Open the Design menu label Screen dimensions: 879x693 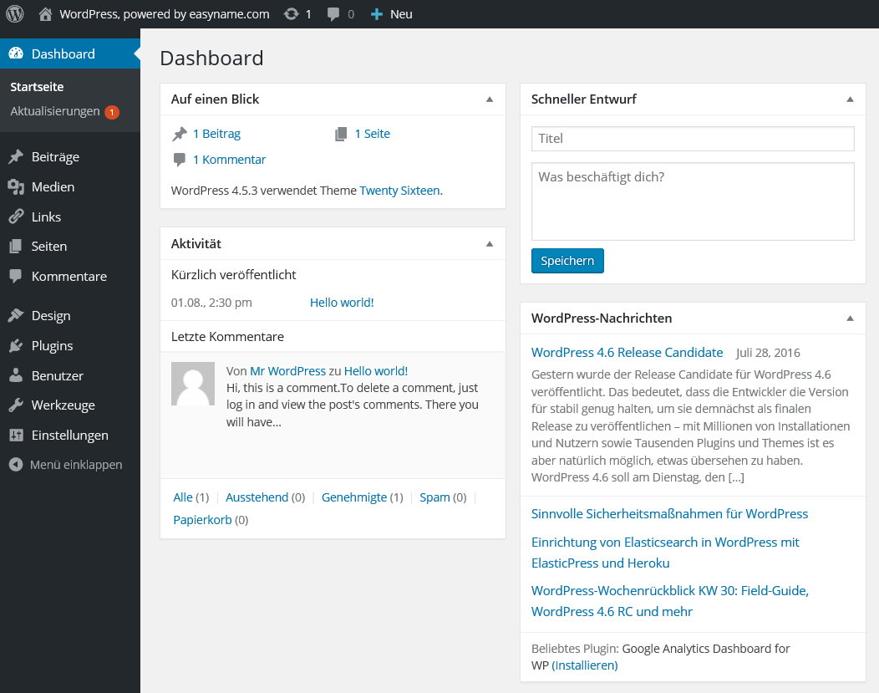pos(51,316)
